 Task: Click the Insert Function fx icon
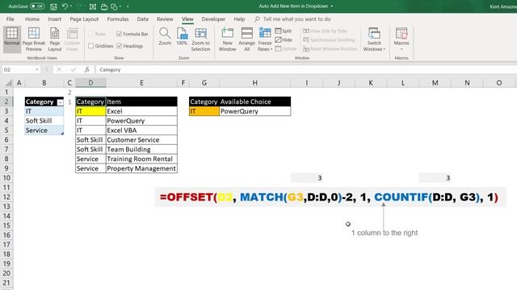(87, 69)
